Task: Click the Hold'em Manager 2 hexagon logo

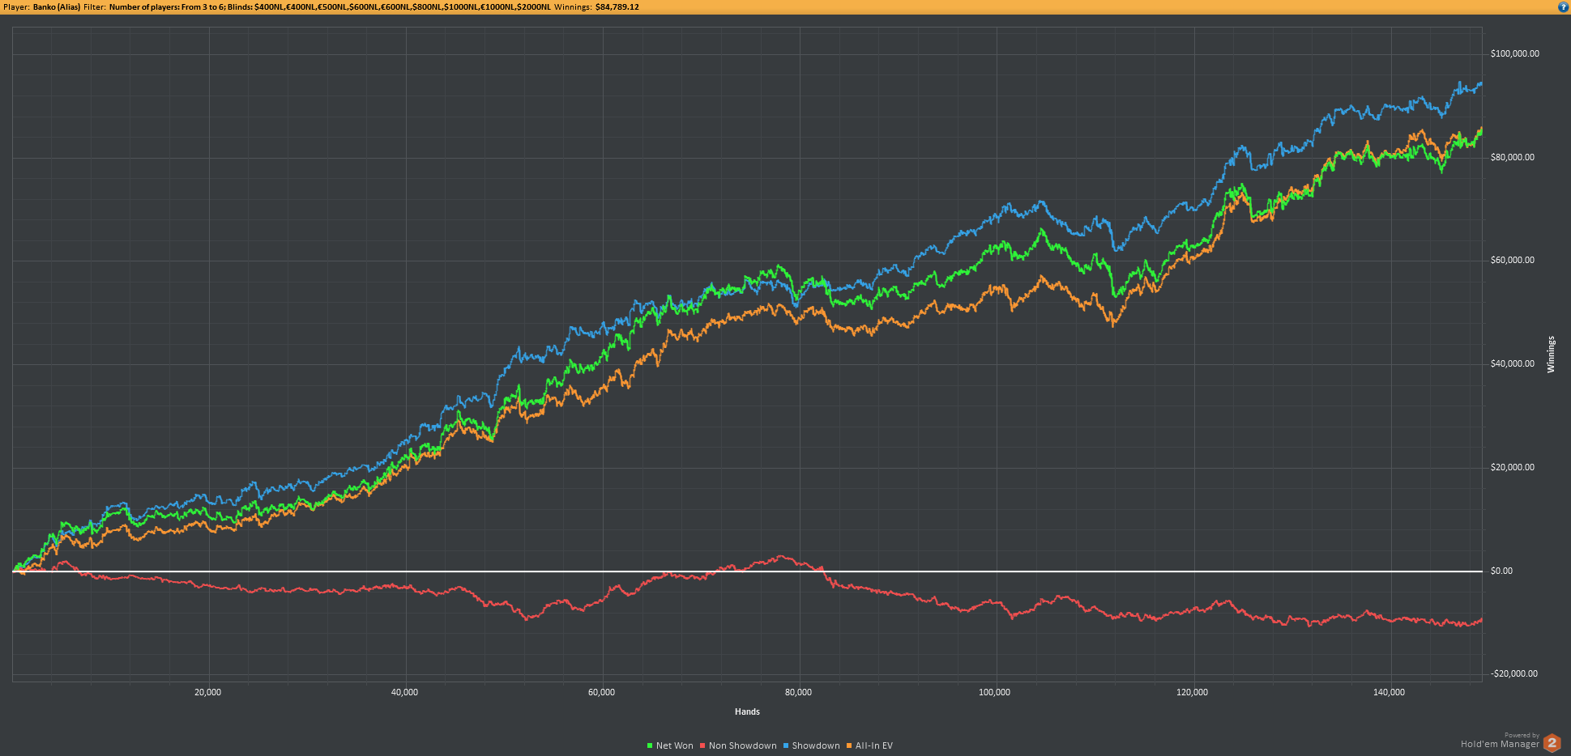Action: (1552, 743)
